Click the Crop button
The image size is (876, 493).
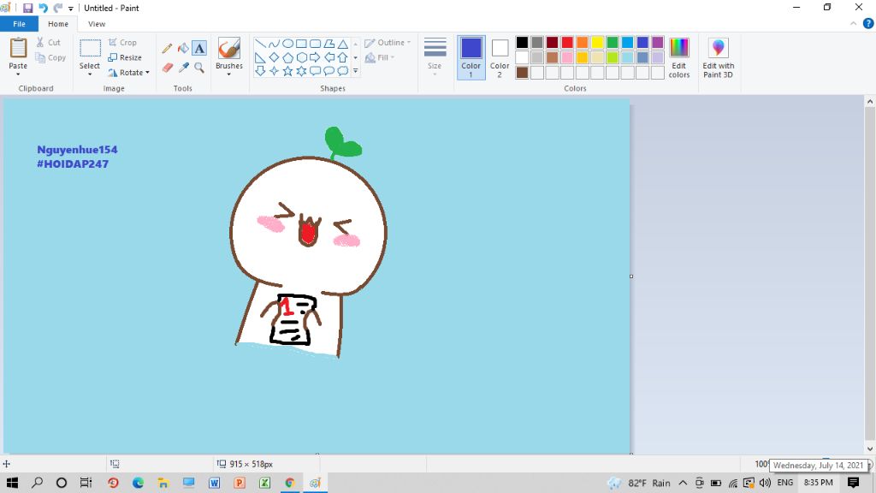pos(122,43)
